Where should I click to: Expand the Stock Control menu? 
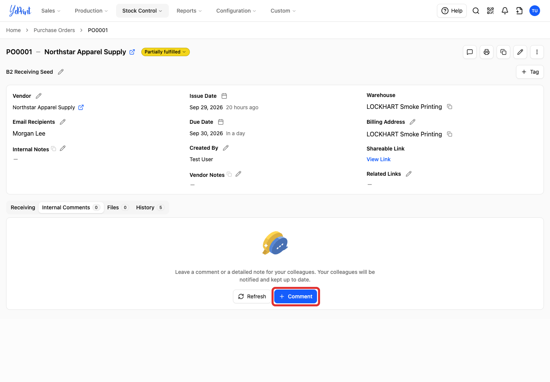pyautogui.click(x=142, y=11)
